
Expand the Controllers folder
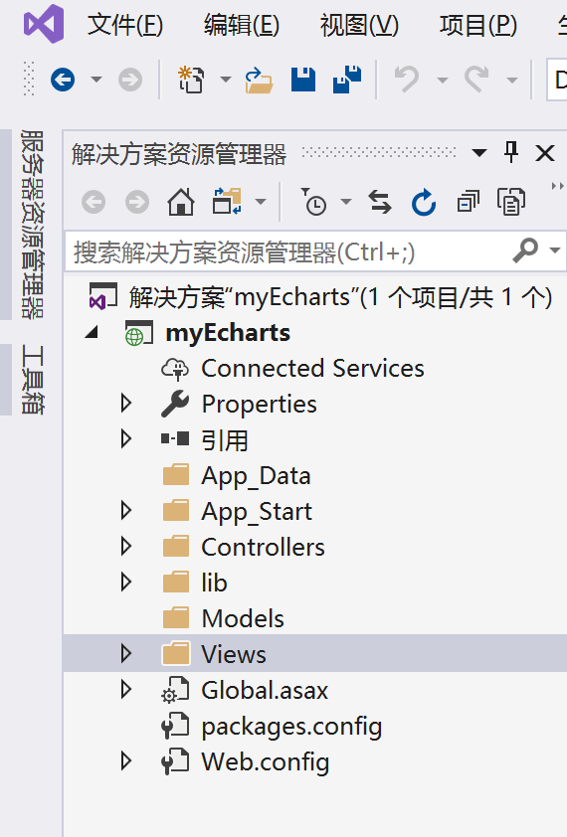(126, 547)
